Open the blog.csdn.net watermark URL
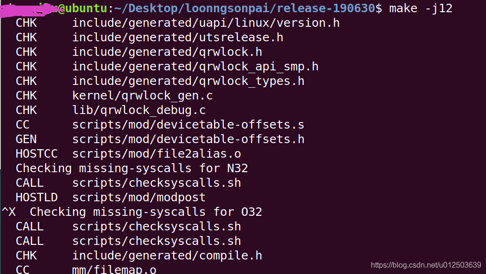Viewport: 486px width, 274px height. 426,265
